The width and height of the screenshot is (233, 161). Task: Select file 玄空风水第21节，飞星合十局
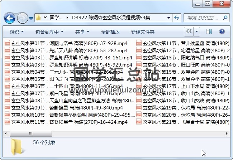point(183,122)
